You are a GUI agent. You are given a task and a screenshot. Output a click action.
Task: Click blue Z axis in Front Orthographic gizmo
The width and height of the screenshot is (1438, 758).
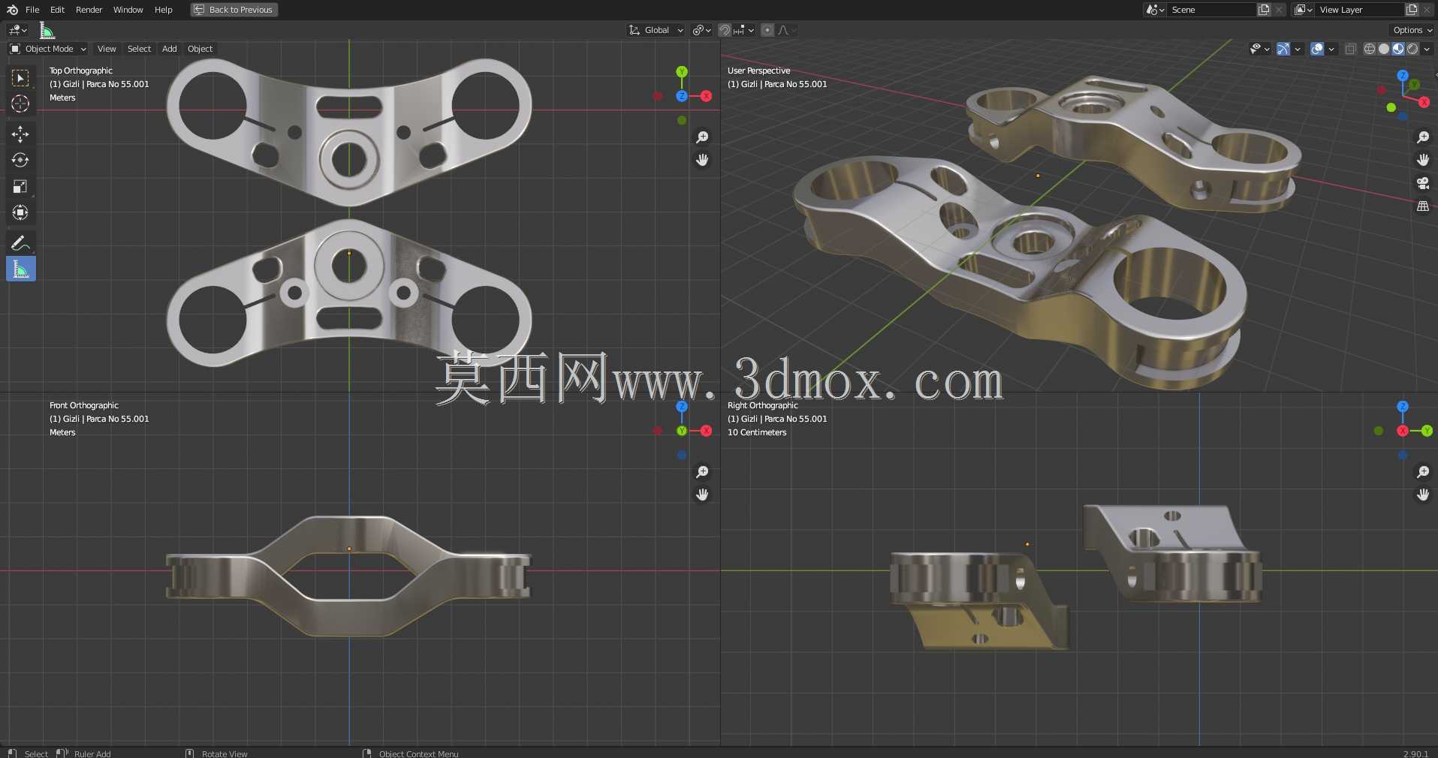682,407
